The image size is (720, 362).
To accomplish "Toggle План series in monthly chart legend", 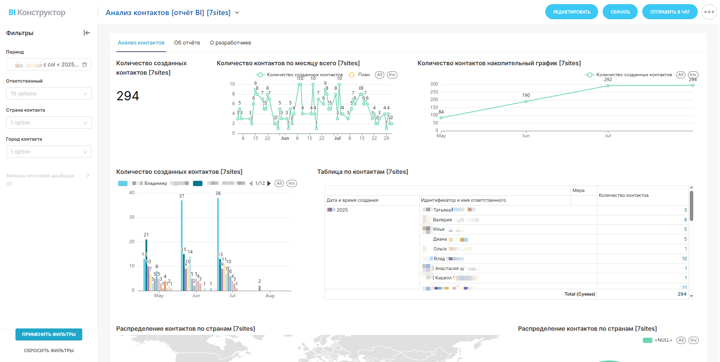I will [359, 75].
